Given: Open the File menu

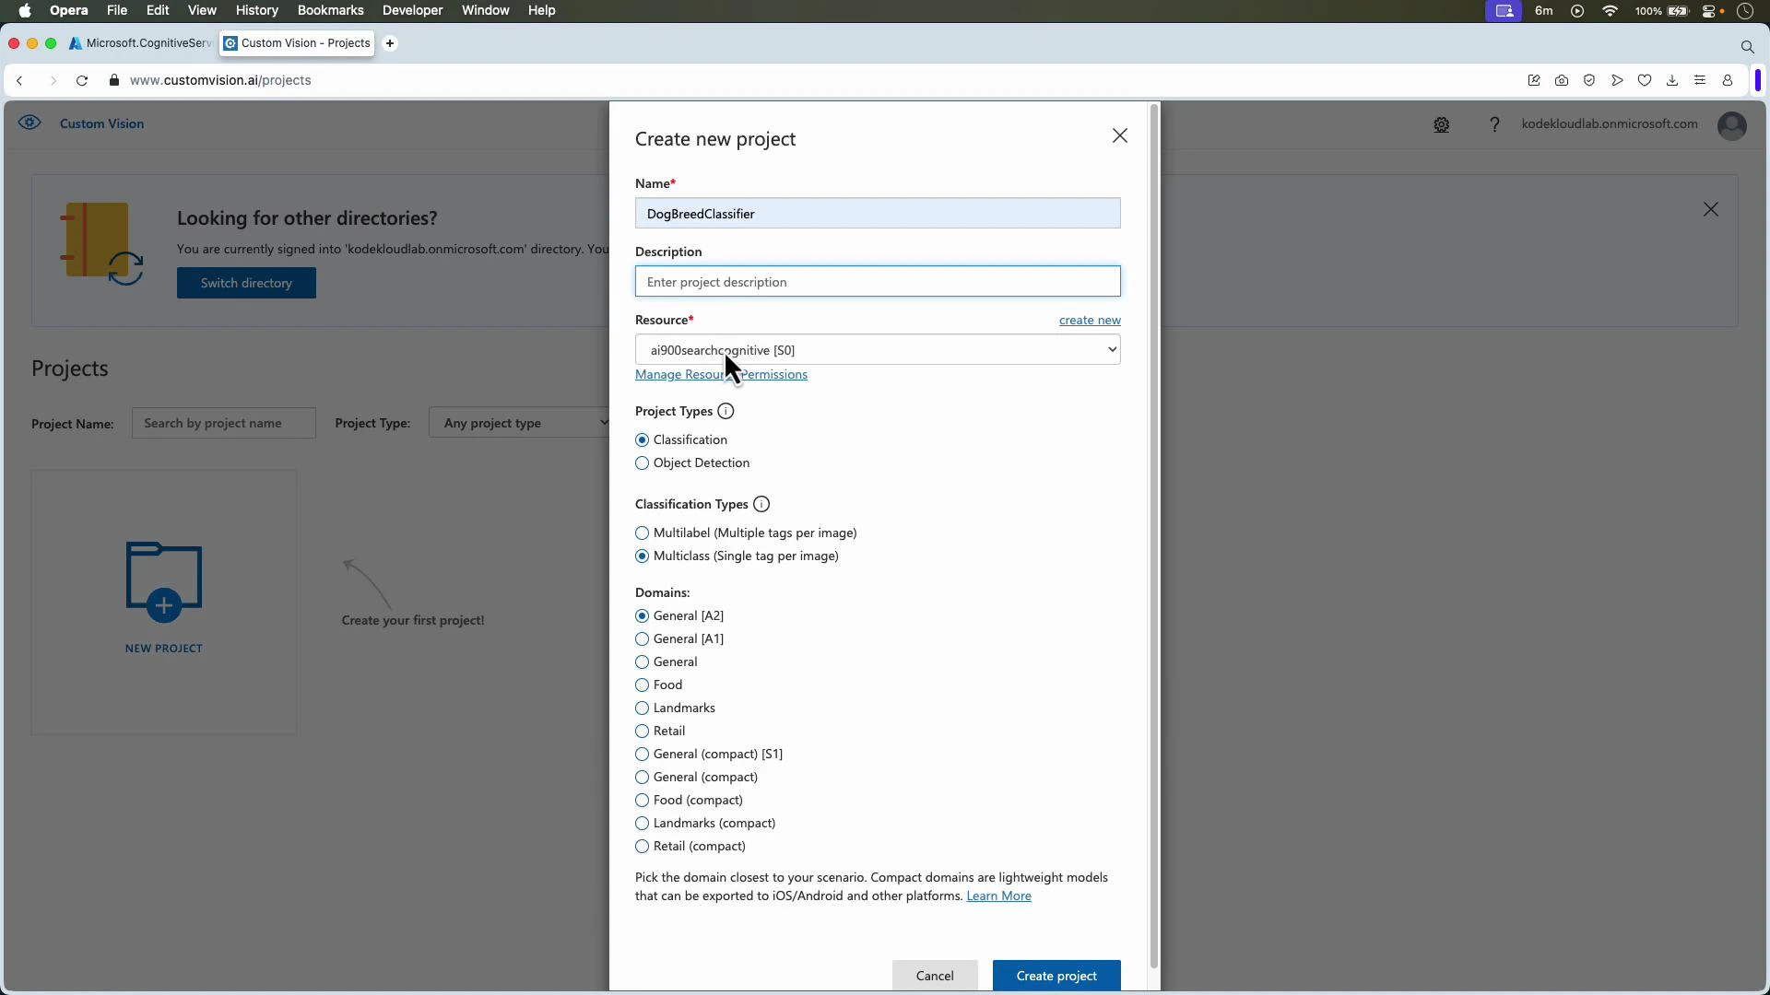Looking at the screenshot, I should (117, 11).
